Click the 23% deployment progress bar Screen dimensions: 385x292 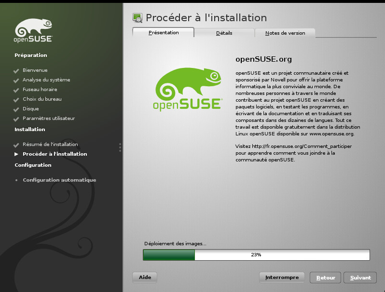click(x=256, y=255)
